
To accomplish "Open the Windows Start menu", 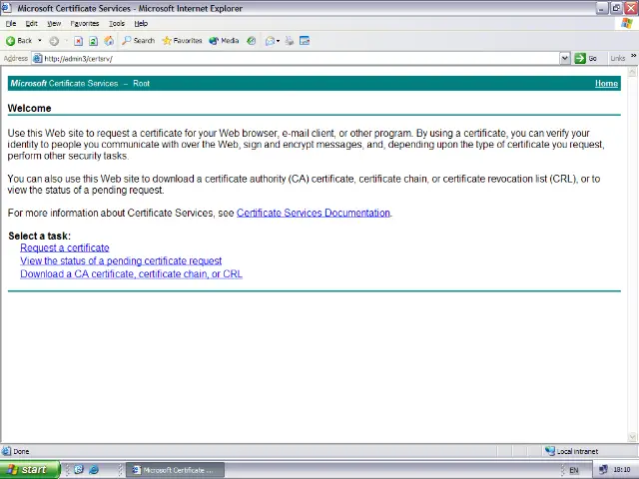I will (x=29, y=470).
